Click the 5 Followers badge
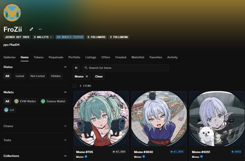The height and width of the screenshot is (161, 245). 97,37
